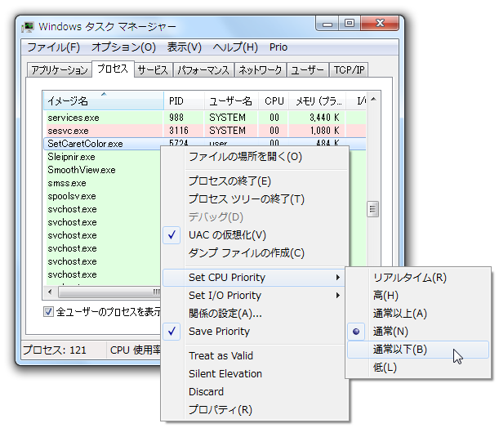Close the Task Manager window

click(x=380, y=23)
